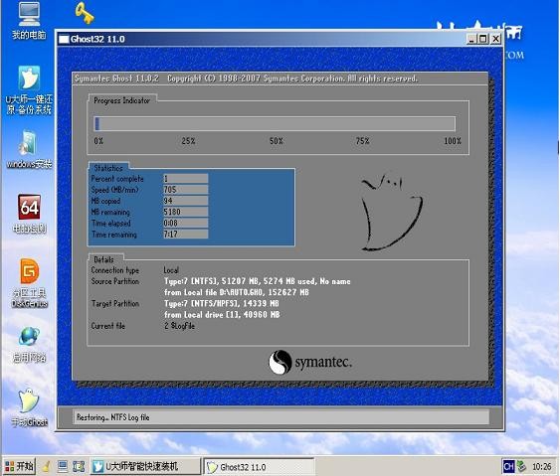Open the DiskGenius partition tool icon
560x476 pixels.
29,283
